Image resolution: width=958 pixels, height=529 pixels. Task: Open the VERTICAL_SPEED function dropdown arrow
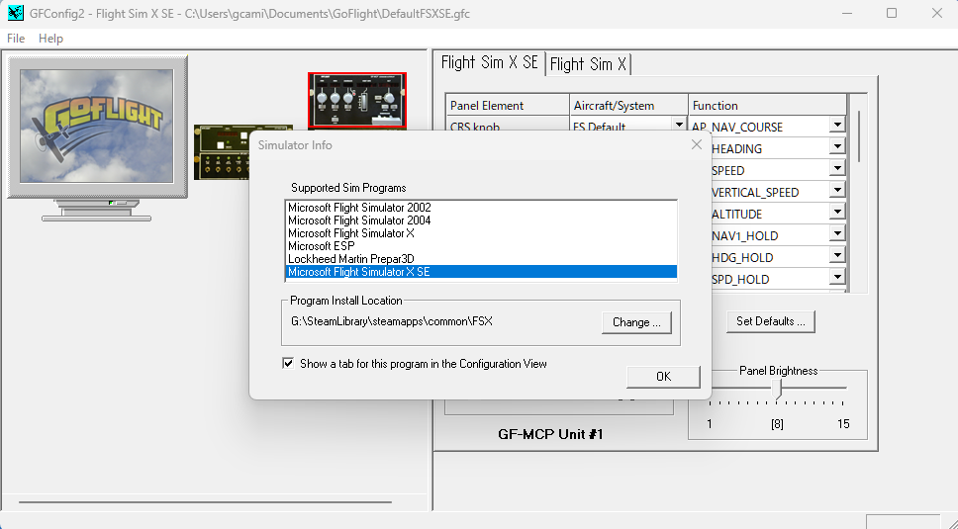coord(836,192)
